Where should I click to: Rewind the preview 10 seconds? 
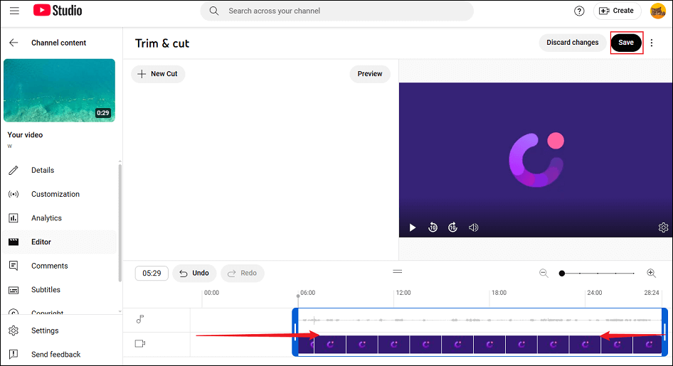click(x=433, y=227)
